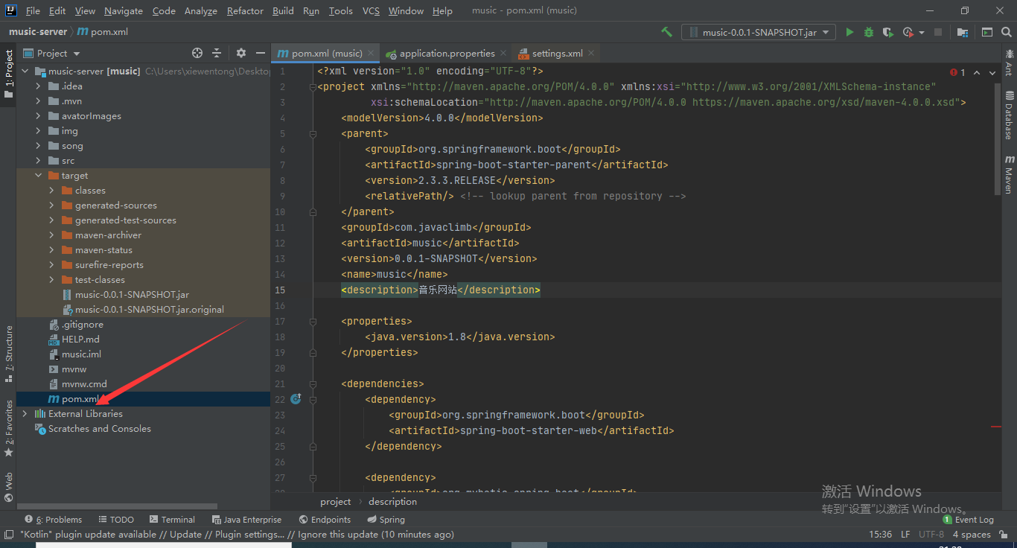Go to previous highlighted error arrow
Viewport: 1017px width, 548px height.
click(977, 72)
